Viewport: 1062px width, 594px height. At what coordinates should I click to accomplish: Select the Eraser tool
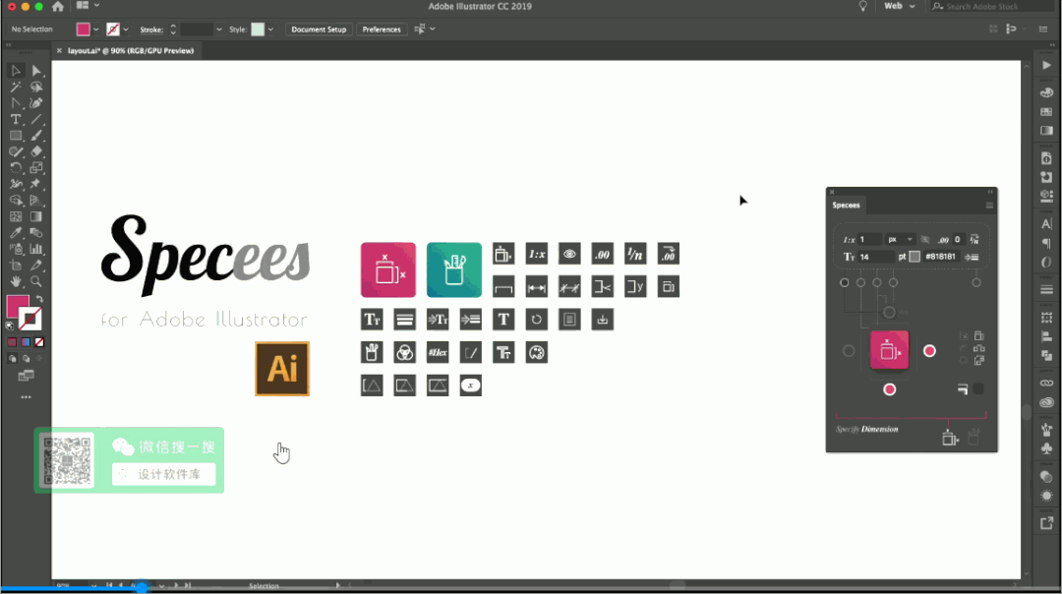[x=36, y=151]
